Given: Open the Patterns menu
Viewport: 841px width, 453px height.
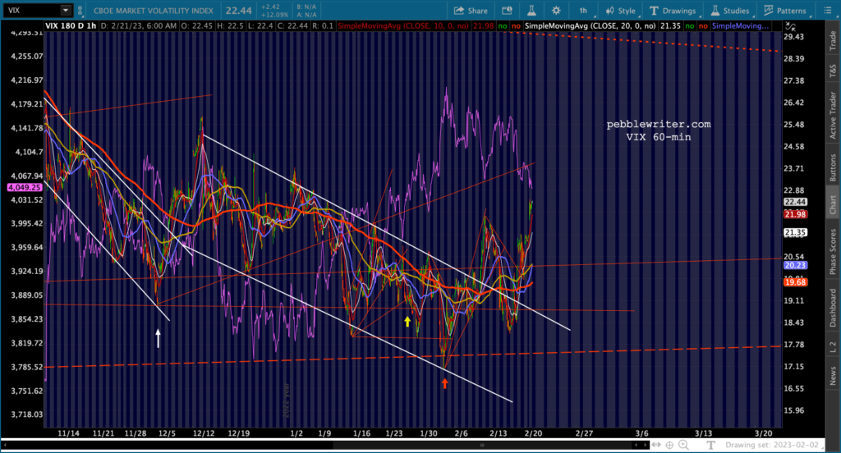Looking at the screenshot, I should click(x=784, y=10).
